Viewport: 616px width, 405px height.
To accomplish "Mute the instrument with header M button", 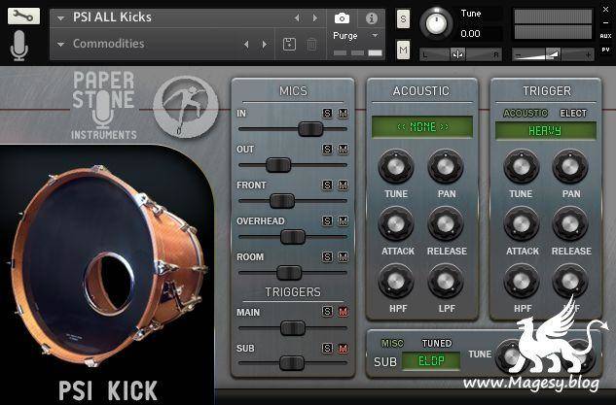I will click(403, 50).
